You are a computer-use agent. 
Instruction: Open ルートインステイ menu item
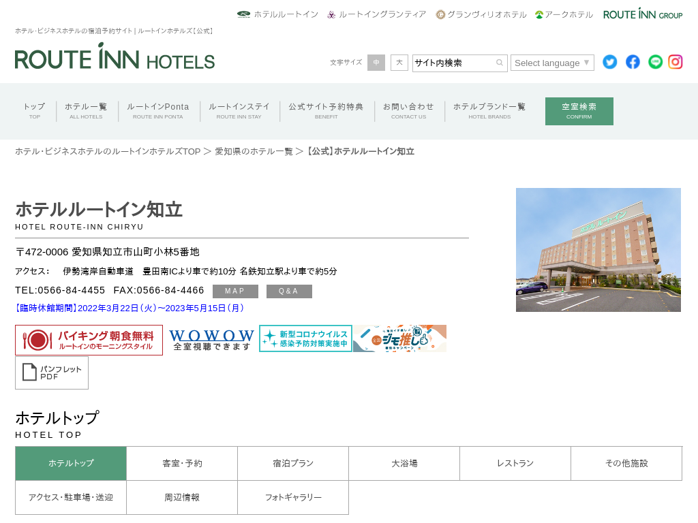[x=239, y=111]
